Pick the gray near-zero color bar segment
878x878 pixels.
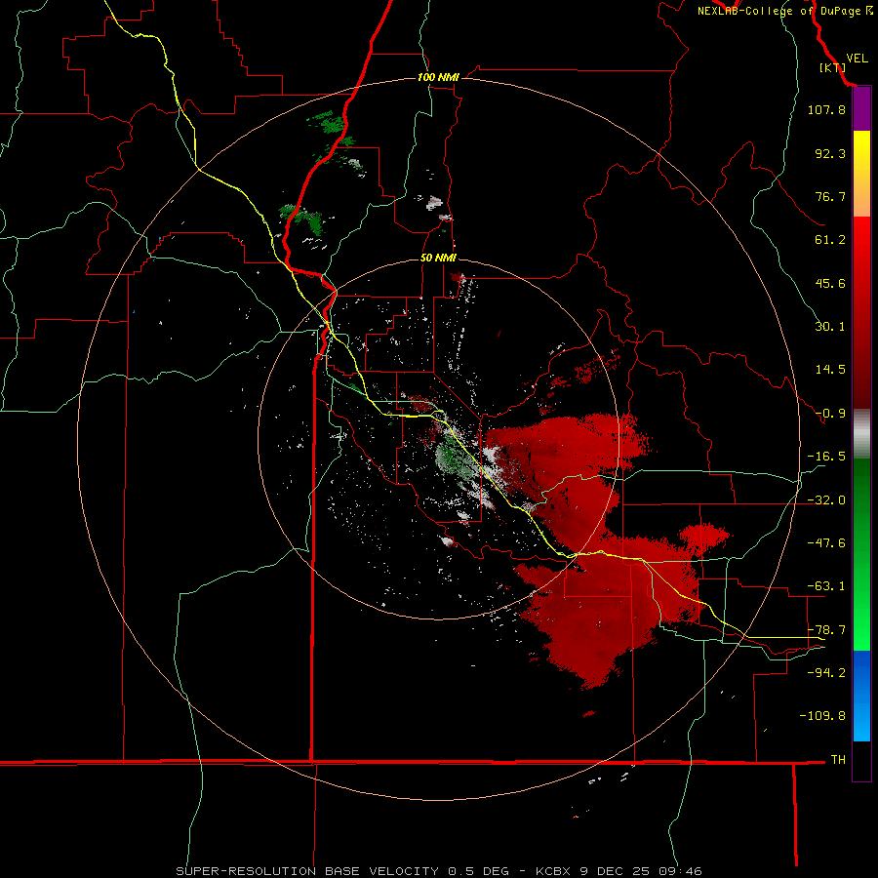coord(861,434)
